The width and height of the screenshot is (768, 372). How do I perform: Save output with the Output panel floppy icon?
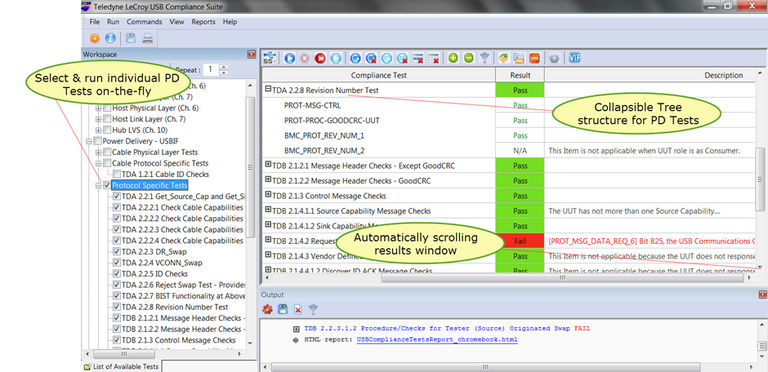tap(283, 309)
